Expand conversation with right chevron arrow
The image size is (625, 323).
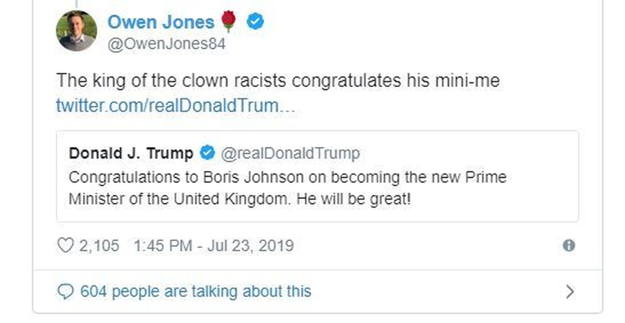pyautogui.click(x=570, y=292)
